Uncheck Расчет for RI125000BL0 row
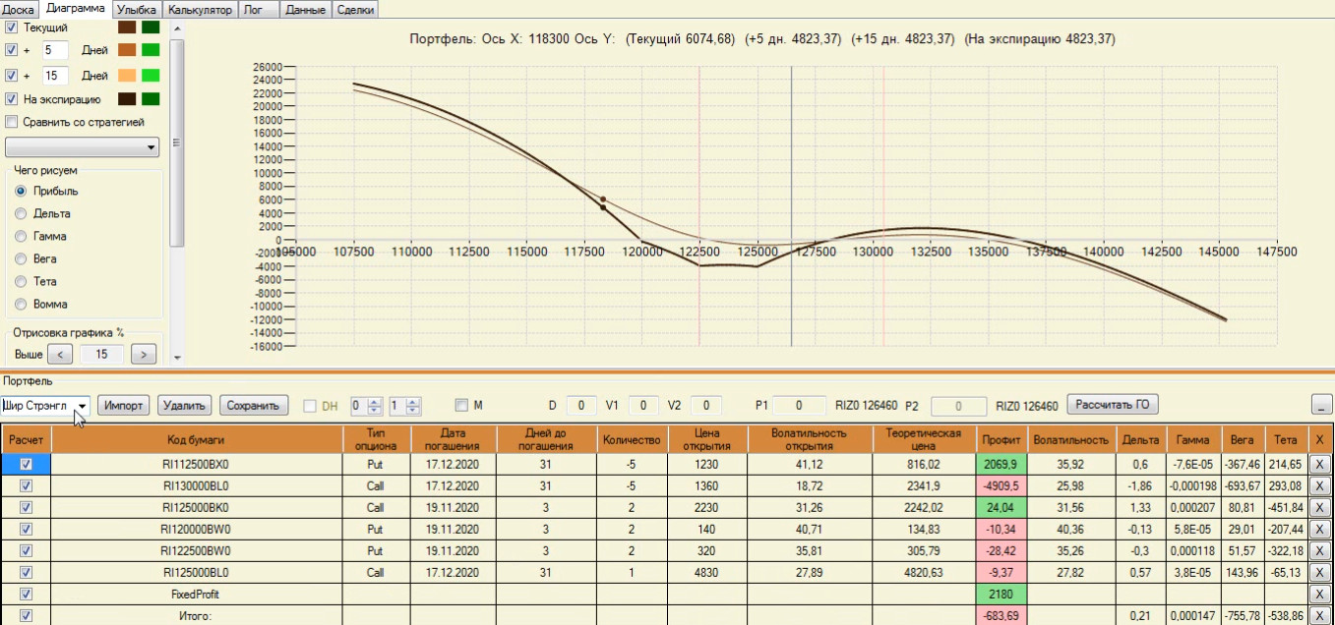The height and width of the screenshot is (625, 1335). [x=26, y=572]
